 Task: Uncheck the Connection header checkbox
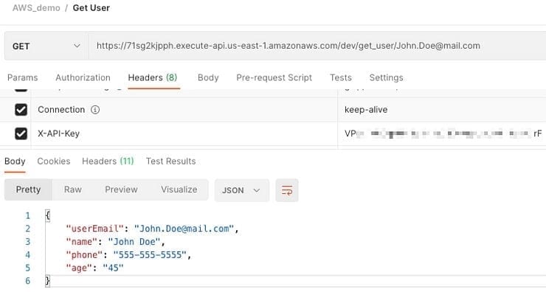click(21, 110)
